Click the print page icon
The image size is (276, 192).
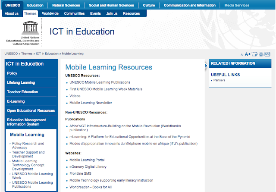(261, 54)
